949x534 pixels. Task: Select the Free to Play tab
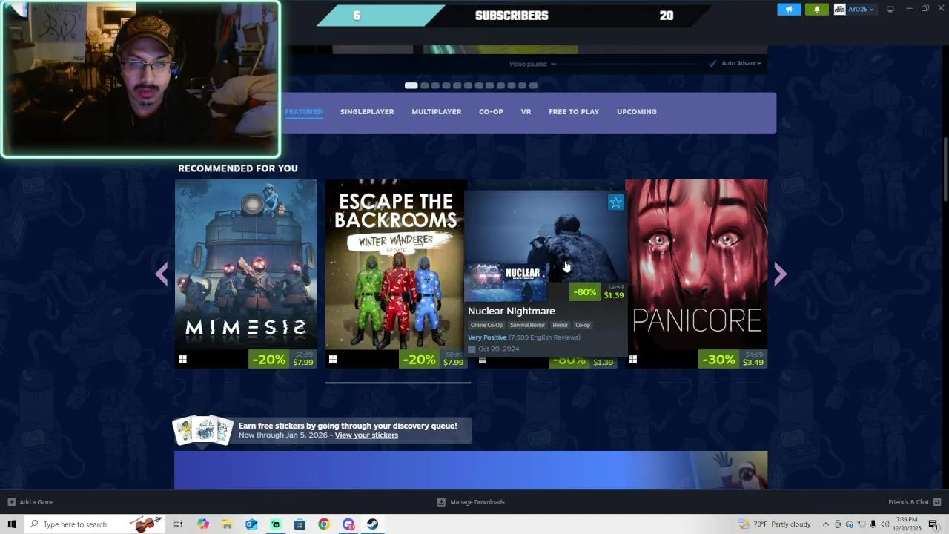pyautogui.click(x=574, y=112)
